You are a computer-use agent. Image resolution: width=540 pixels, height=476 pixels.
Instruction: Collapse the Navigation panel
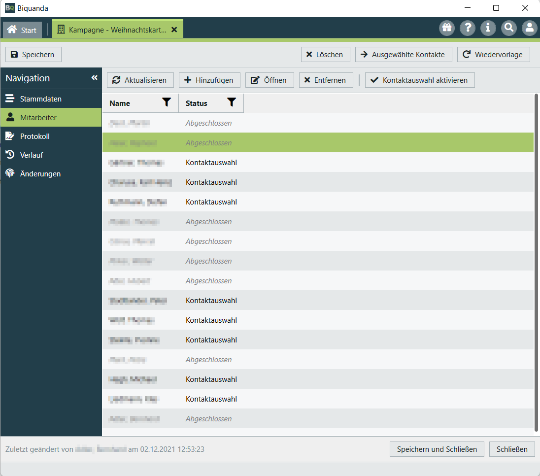coord(94,78)
